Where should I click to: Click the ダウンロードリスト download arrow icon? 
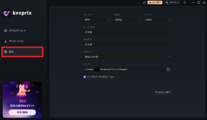(6, 41)
